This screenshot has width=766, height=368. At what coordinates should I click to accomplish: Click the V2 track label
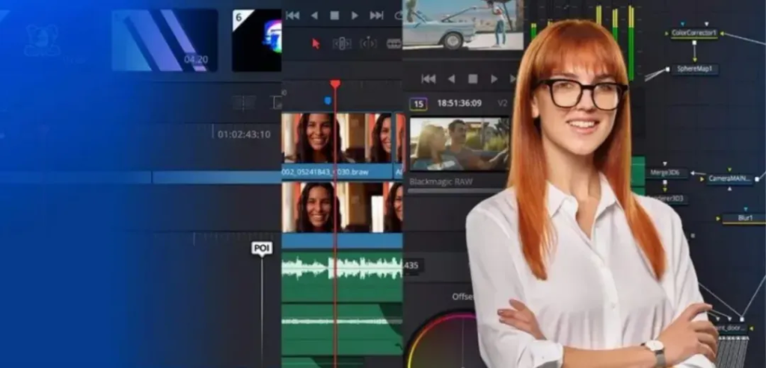[503, 103]
